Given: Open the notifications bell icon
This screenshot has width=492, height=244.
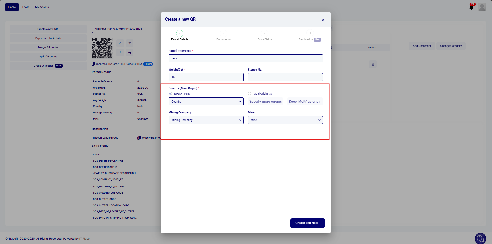Looking at the screenshot, I should (x=471, y=7).
